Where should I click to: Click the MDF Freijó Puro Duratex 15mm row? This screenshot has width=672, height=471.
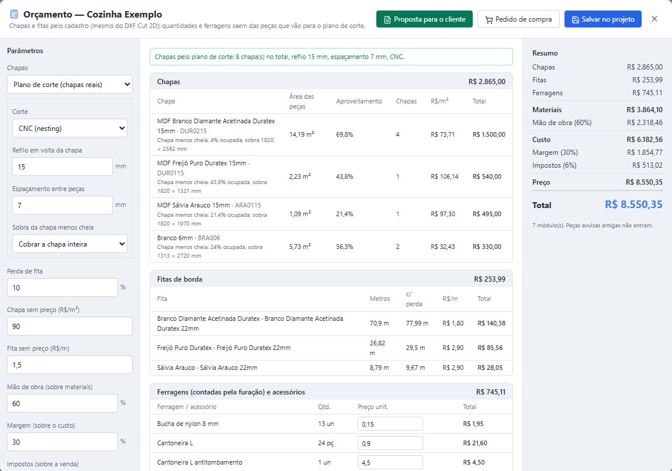(x=331, y=176)
